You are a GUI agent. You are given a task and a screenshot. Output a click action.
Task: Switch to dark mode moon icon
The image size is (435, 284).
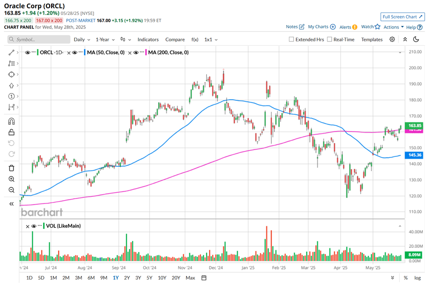[x=416, y=40]
